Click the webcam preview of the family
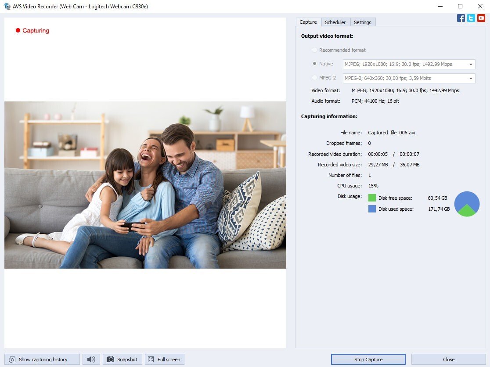Screen dimensions: 490x367 pos(145,184)
